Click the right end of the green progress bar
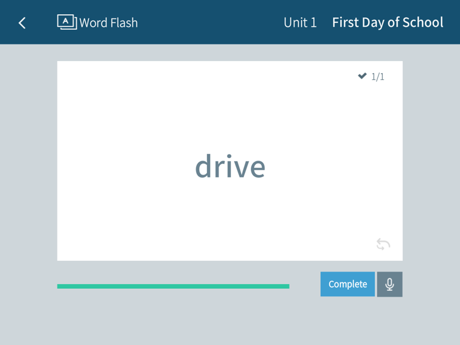Viewport: 460px width, 345px height. tap(287, 286)
